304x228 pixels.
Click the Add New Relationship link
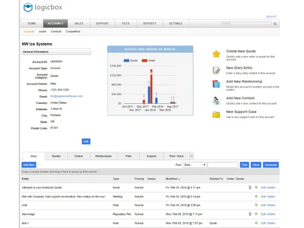tap(244, 81)
